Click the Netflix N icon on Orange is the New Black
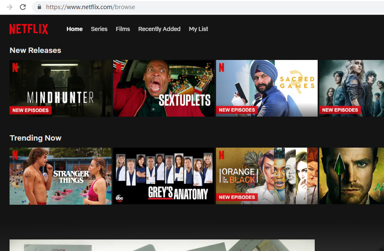 click(x=221, y=155)
